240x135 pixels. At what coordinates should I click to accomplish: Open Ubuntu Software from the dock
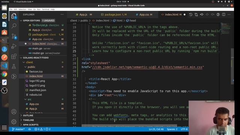coord(4,33)
